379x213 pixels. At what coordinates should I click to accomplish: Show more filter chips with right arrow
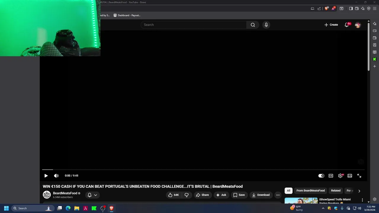(359, 191)
